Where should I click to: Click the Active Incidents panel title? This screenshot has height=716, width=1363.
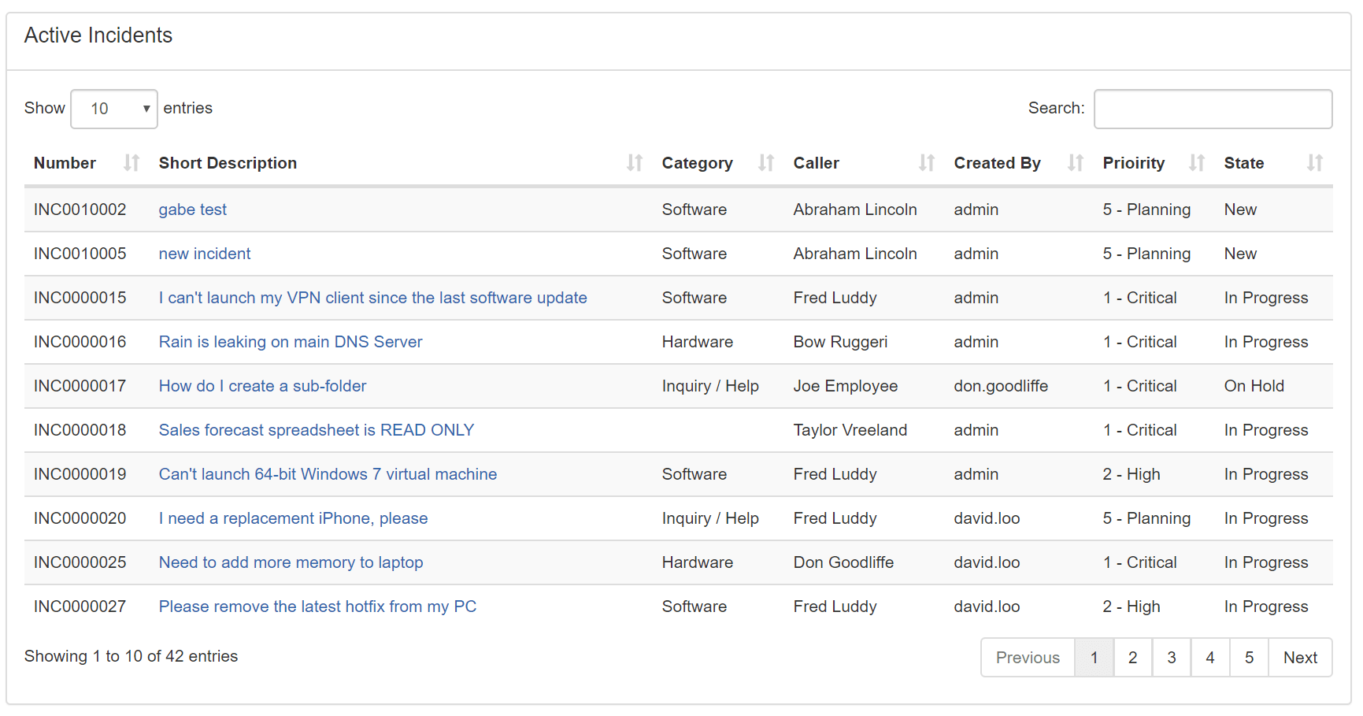point(98,35)
